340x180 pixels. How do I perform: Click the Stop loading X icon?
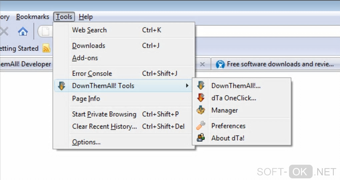4,32
